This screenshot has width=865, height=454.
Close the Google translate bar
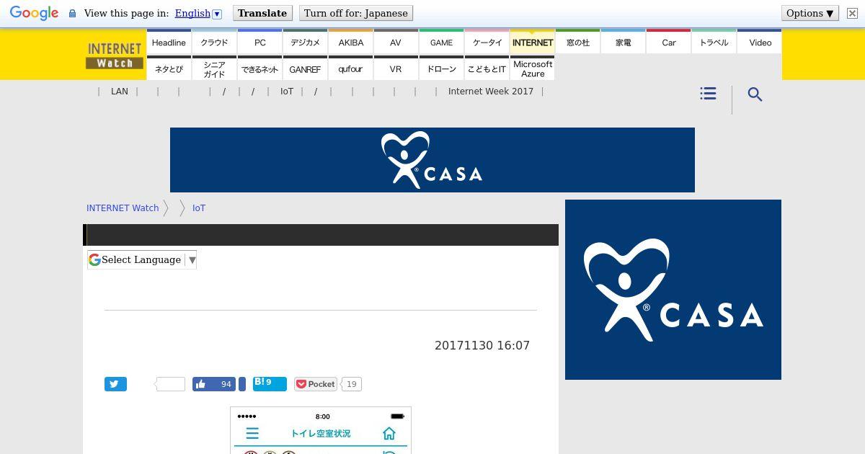tap(852, 13)
